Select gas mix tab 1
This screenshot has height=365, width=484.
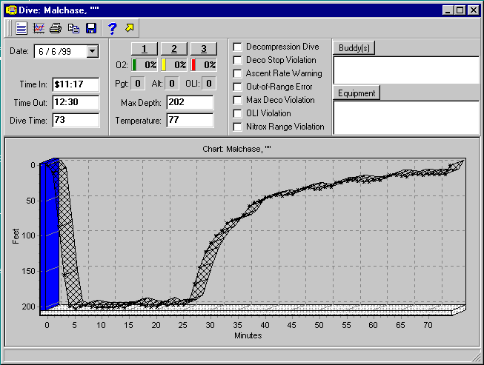click(145, 49)
